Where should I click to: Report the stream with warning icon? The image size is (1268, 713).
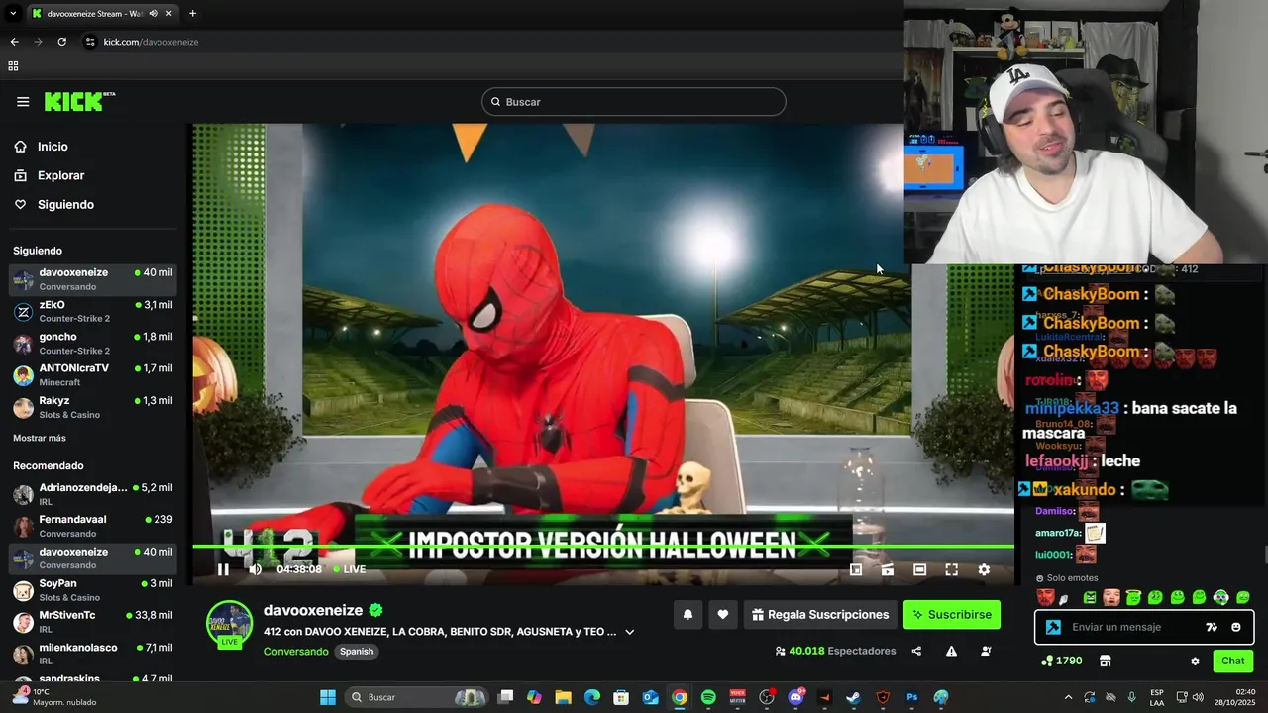[x=951, y=651]
